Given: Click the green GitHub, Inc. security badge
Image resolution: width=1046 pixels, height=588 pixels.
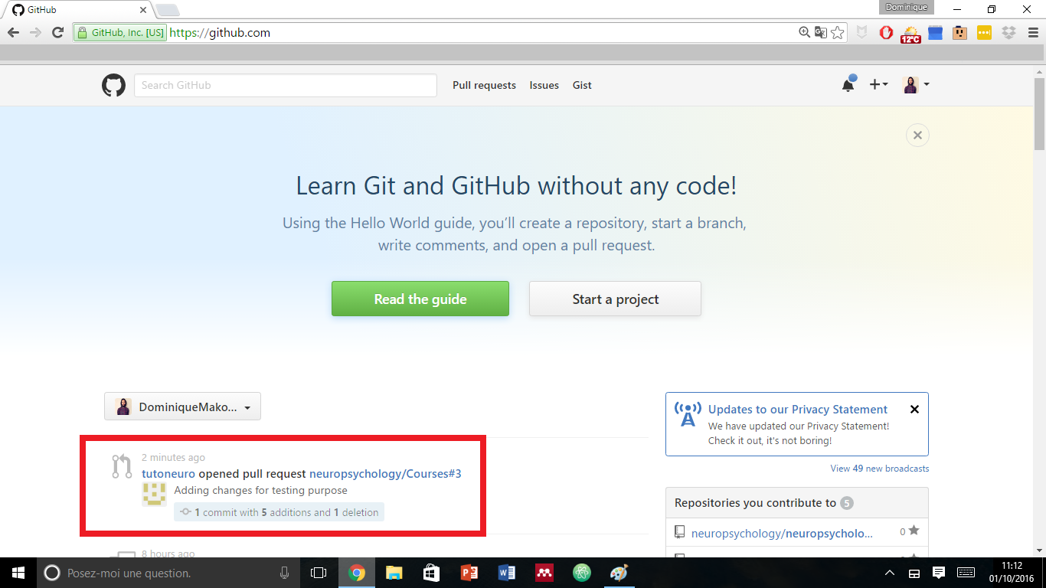Looking at the screenshot, I should (120, 33).
